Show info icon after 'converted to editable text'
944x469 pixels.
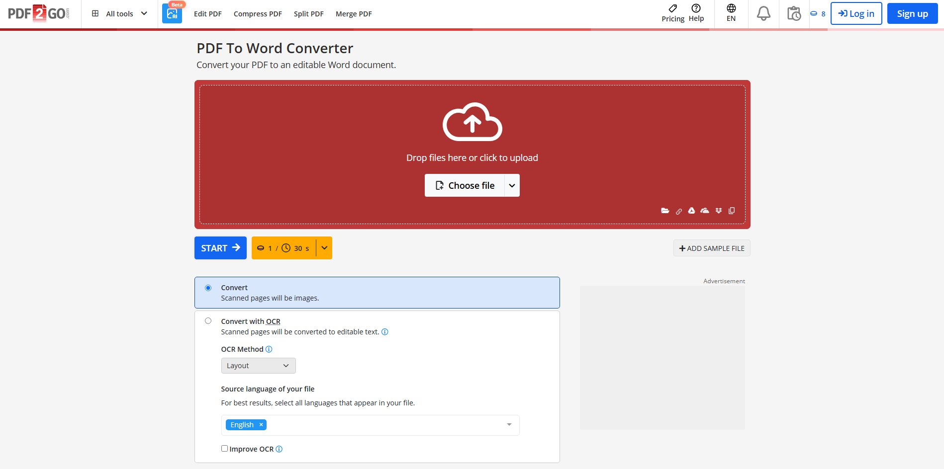pos(385,332)
